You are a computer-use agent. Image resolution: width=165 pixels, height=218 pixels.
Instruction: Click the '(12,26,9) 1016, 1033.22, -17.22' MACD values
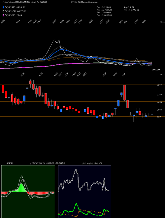point(45,163)
